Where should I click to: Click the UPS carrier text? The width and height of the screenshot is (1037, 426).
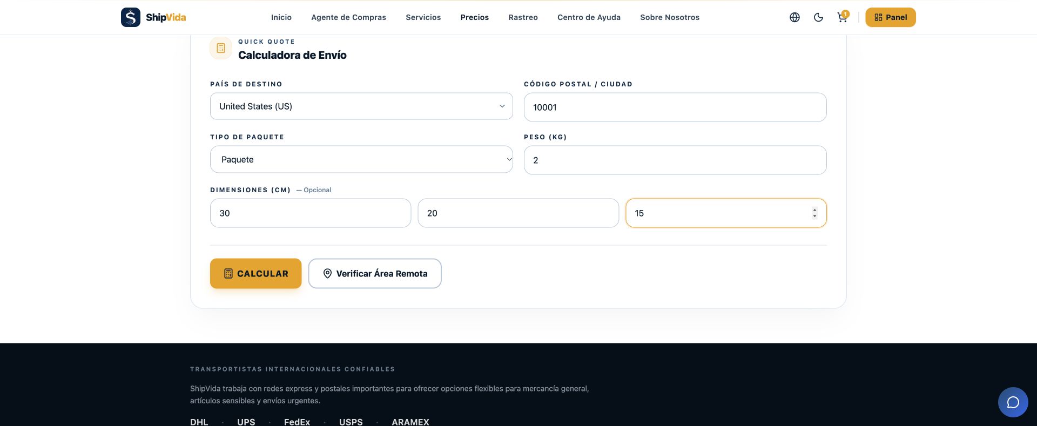246,422
